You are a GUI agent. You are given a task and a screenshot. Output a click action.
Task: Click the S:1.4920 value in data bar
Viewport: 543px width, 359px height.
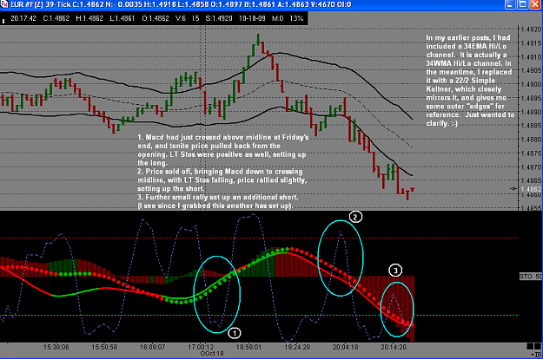click(219, 18)
